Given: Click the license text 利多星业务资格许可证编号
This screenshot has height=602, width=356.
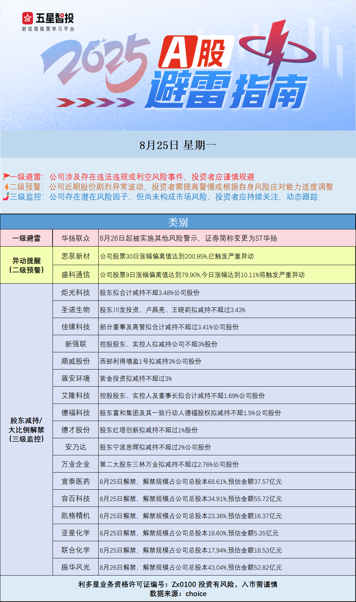Looking at the screenshot, I should (178, 584).
